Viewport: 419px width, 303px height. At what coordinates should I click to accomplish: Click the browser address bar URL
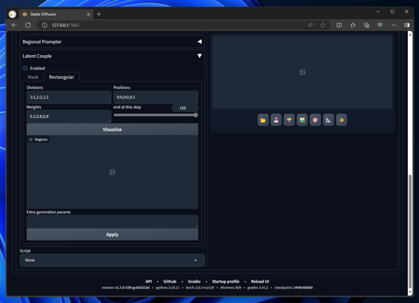(x=65, y=25)
